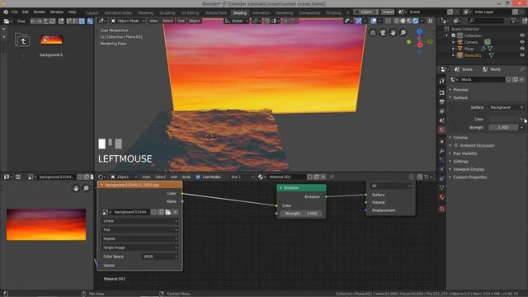This screenshot has height=297, width=528.
Task: Open the Repeat extension dropdown
Action: pos(139,238)
